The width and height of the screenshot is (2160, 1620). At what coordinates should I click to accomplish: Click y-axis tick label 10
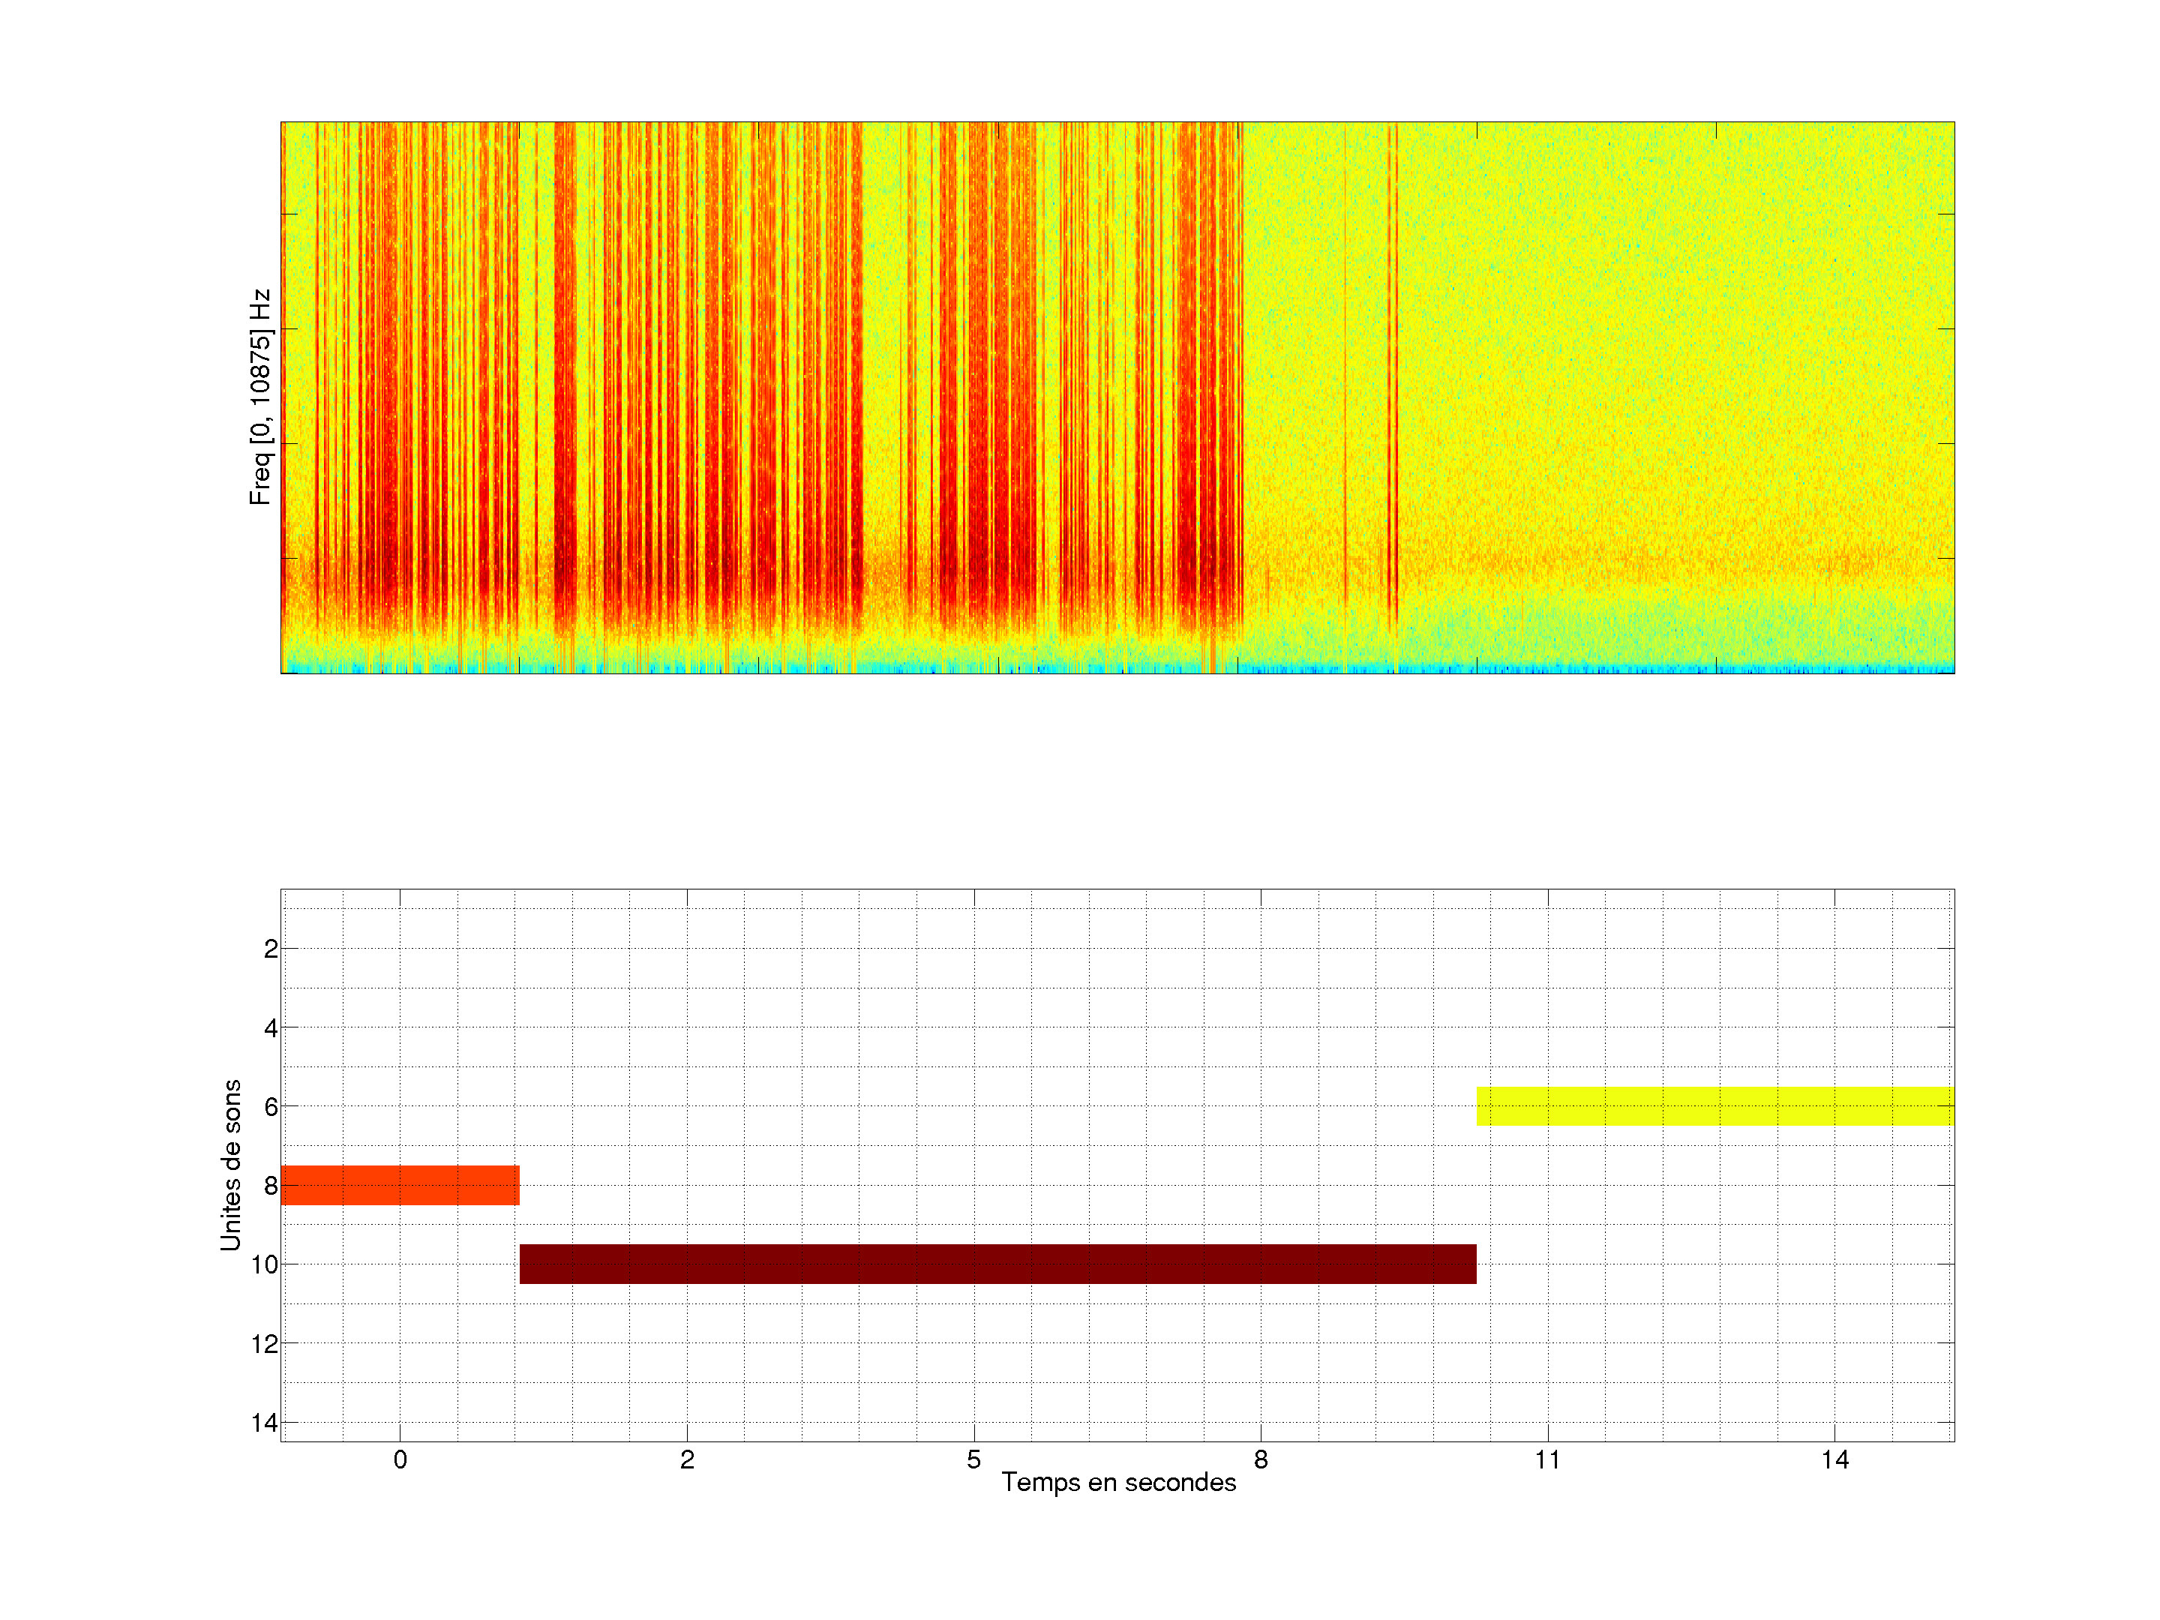coord(265,1264)
